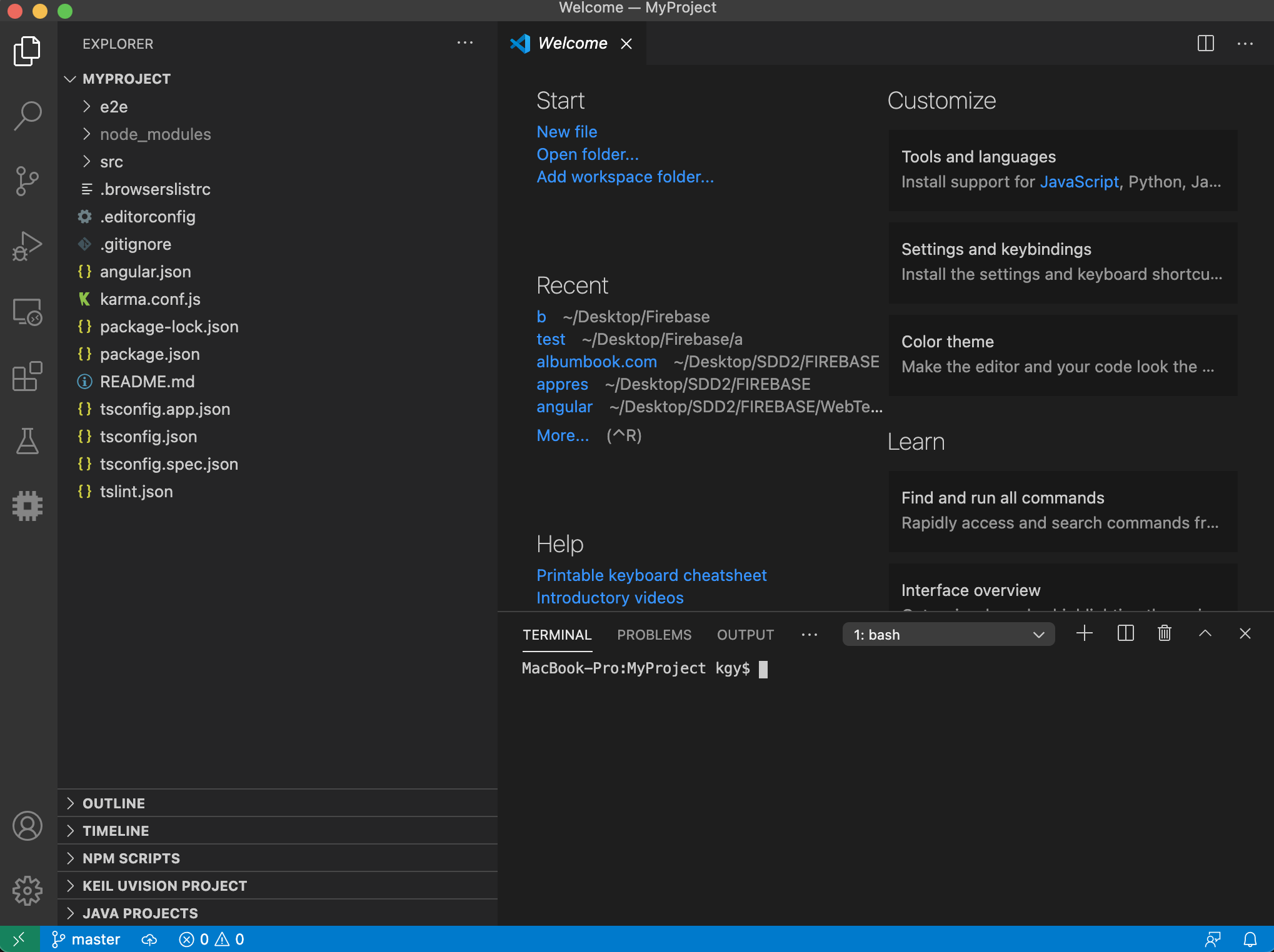This screenshot has width=1274, height=952.
Task: Open the Accounts icon
Action: tap(28, 826)
